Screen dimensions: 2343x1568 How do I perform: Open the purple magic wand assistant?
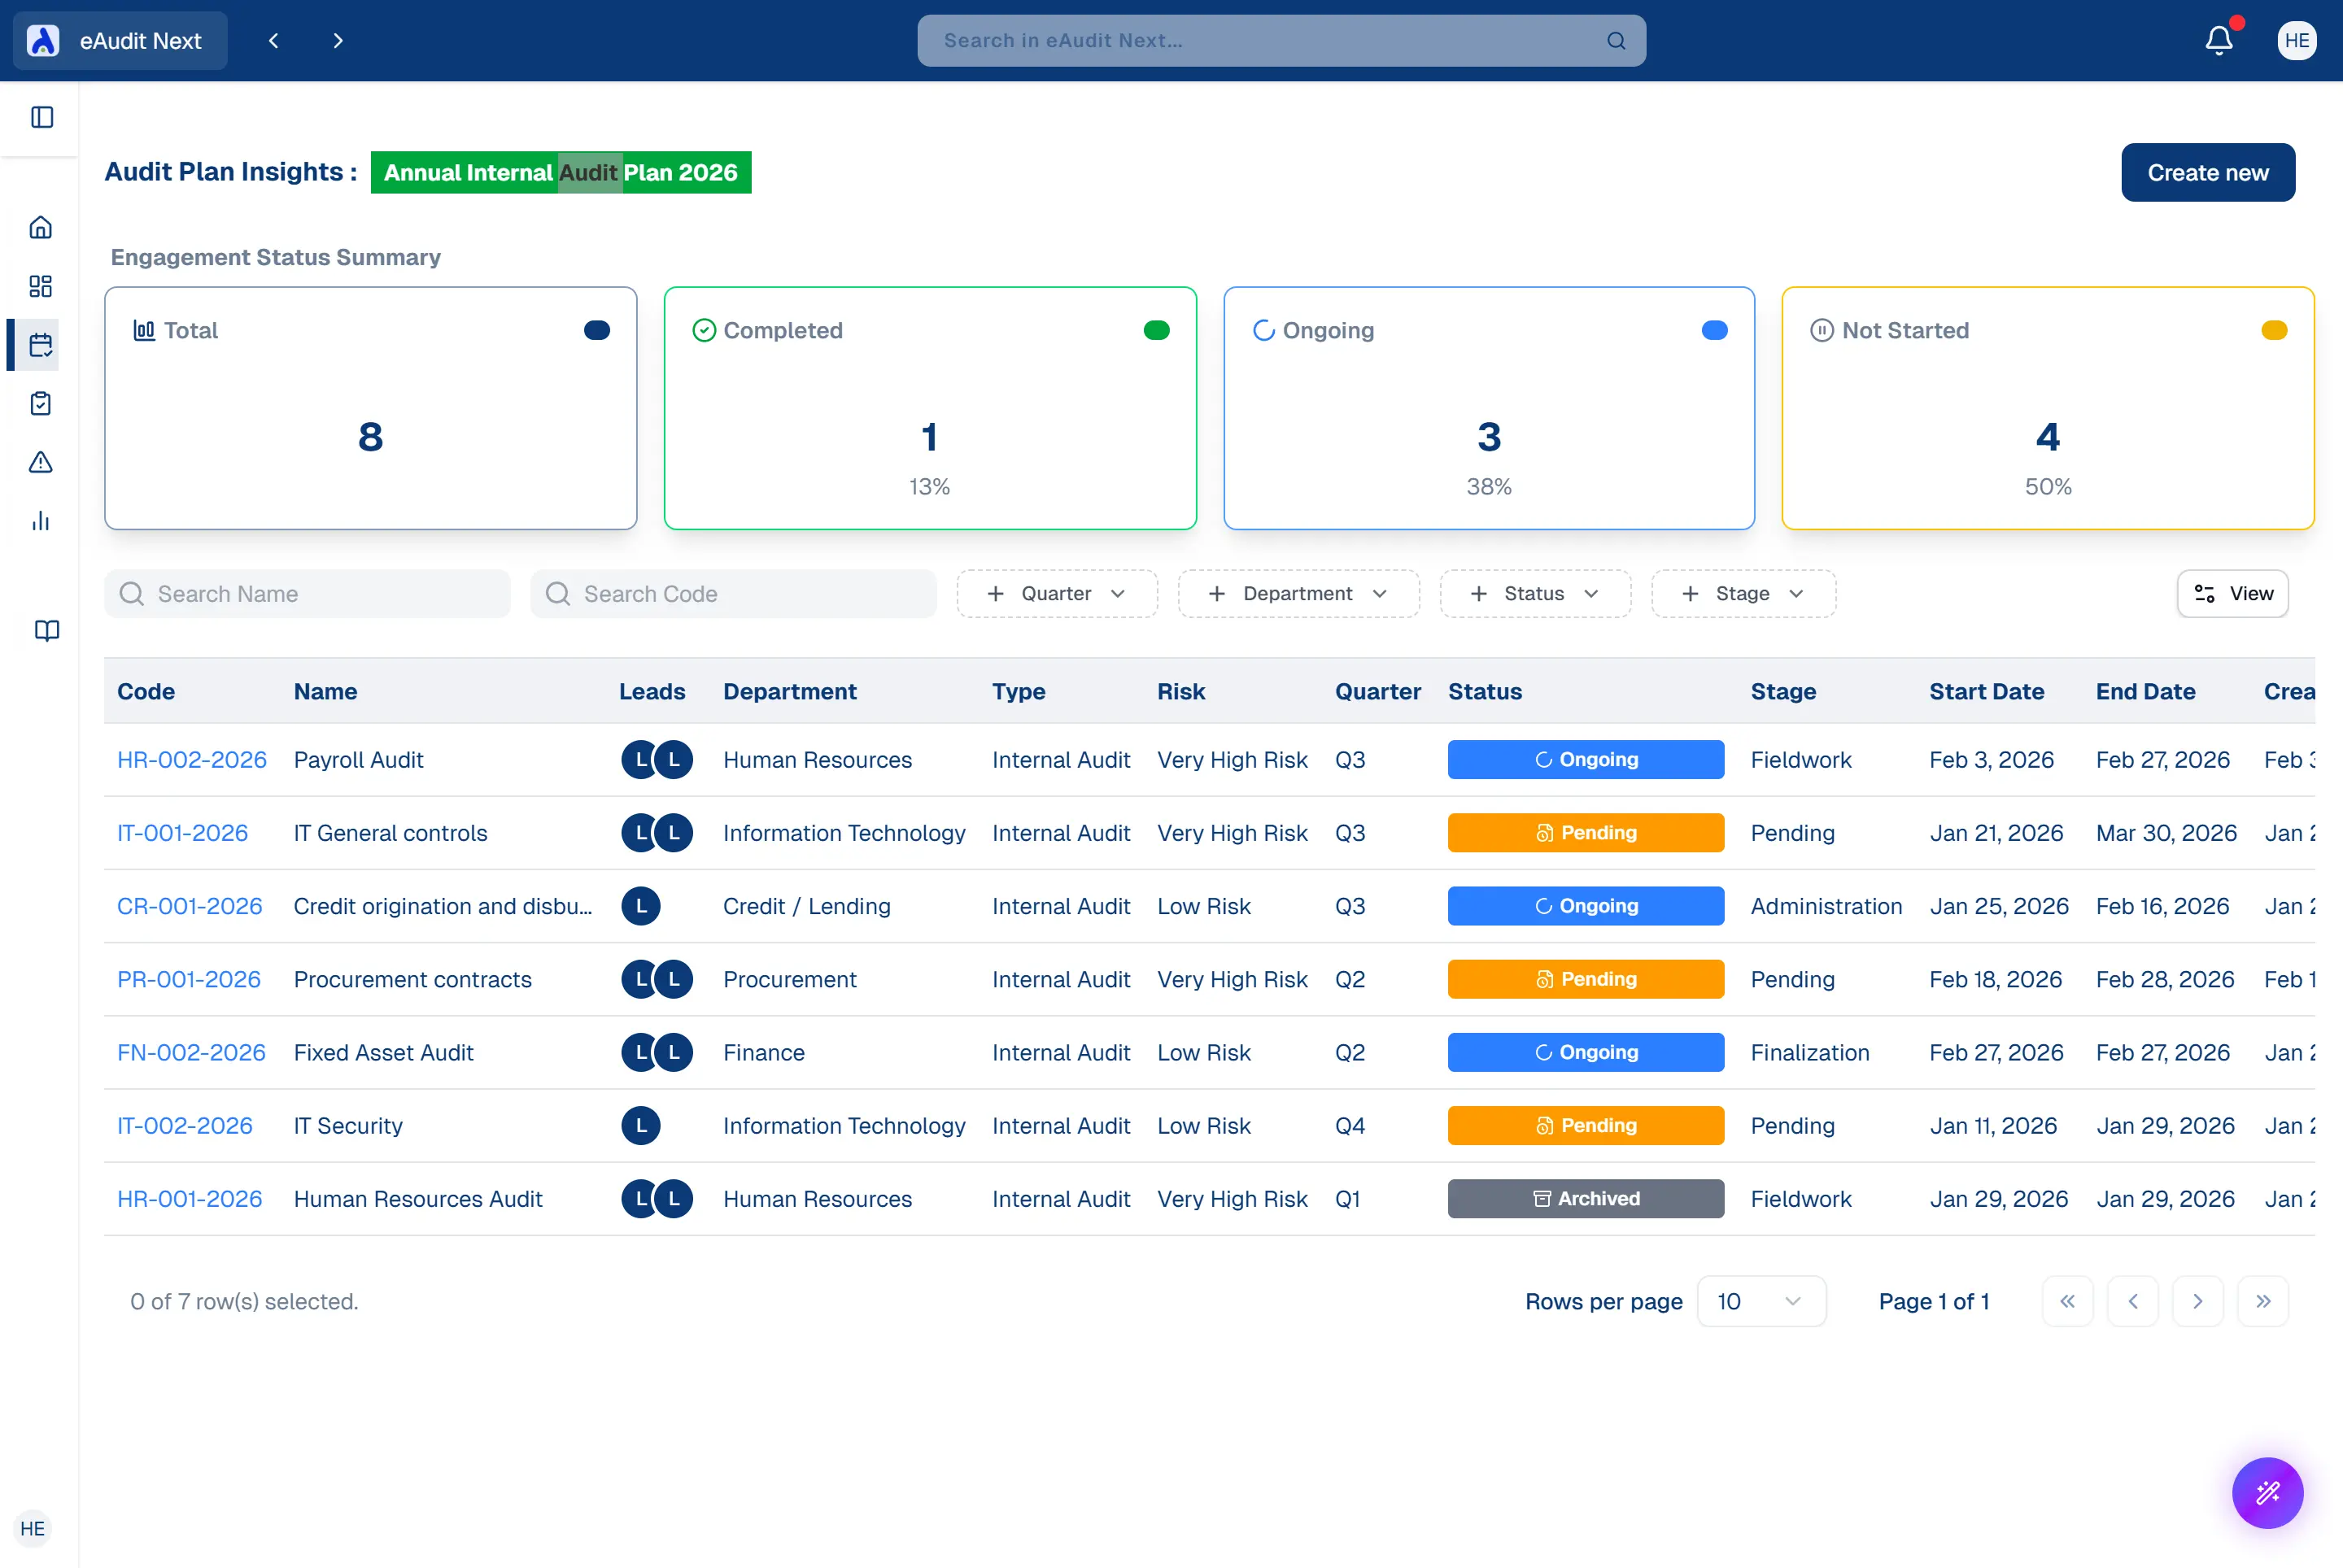(x=2267, y=1492)
